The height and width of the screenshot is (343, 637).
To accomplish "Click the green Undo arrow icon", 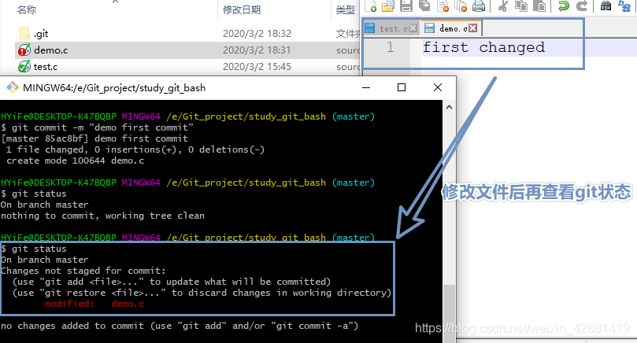I will click(564, 6).
